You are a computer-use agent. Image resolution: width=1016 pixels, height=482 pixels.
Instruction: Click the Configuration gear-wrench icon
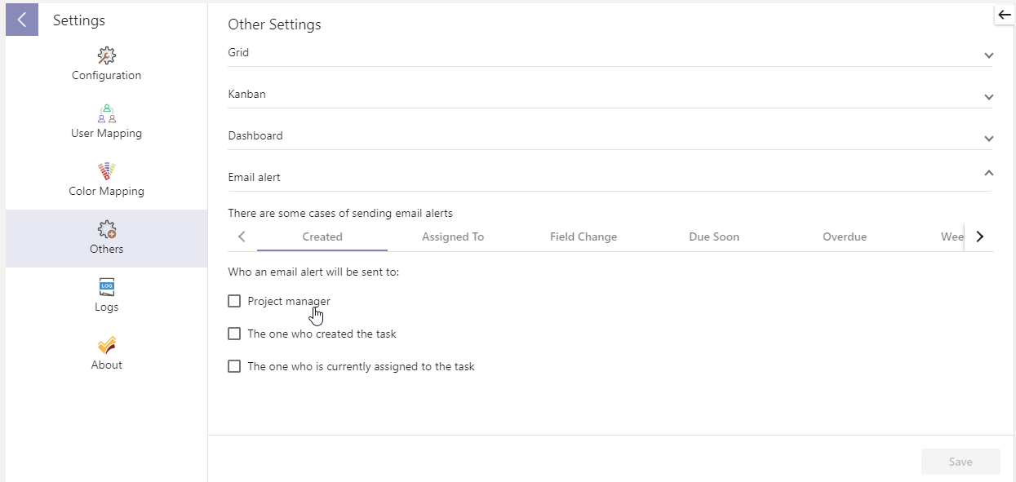pos(106,55)
